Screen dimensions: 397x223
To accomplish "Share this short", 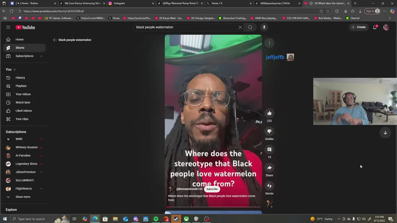I will (x=270, y=168).
